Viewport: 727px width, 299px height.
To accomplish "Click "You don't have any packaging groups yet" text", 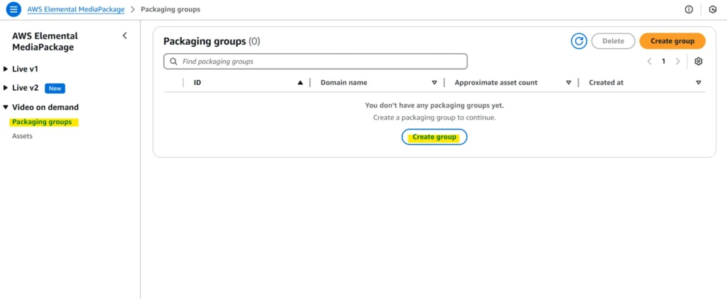I will [x=434, y=106].
